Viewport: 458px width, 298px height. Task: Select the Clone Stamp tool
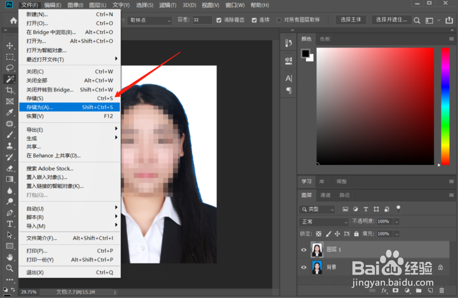click(10, 146)
